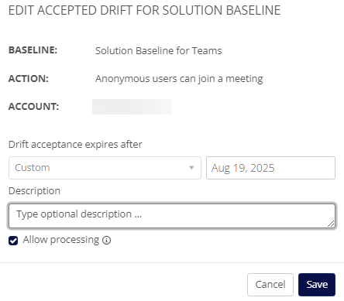Screen dimensions: 344x301
Task: Select the Solution Baseline for Teams text
Action: [159, 50]
